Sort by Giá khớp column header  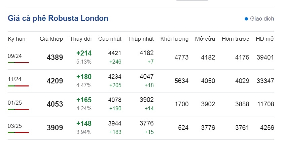[51, 39]
